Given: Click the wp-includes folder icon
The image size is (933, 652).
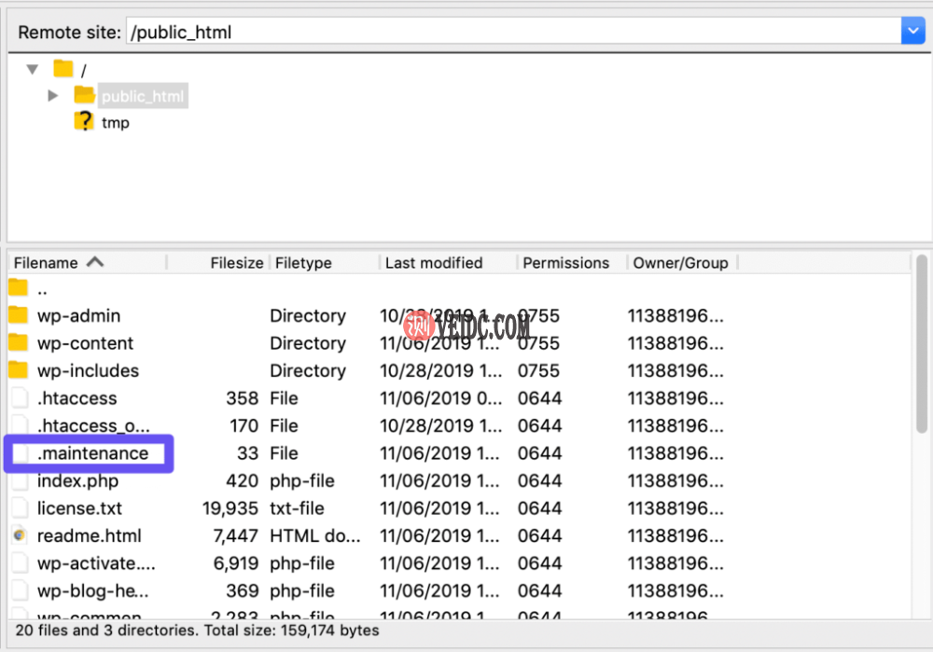Looking at the screenshot, I should tap(17, 370).
